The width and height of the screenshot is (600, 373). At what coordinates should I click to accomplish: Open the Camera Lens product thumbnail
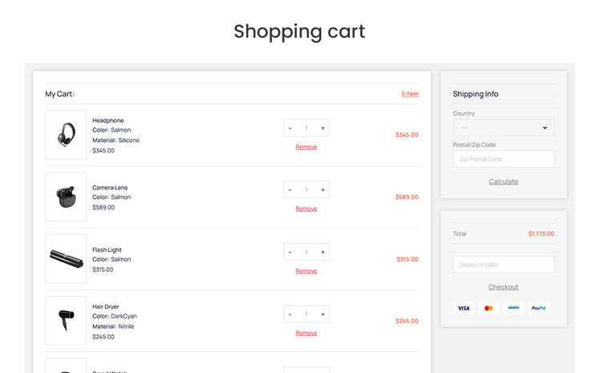click(66, 197)
